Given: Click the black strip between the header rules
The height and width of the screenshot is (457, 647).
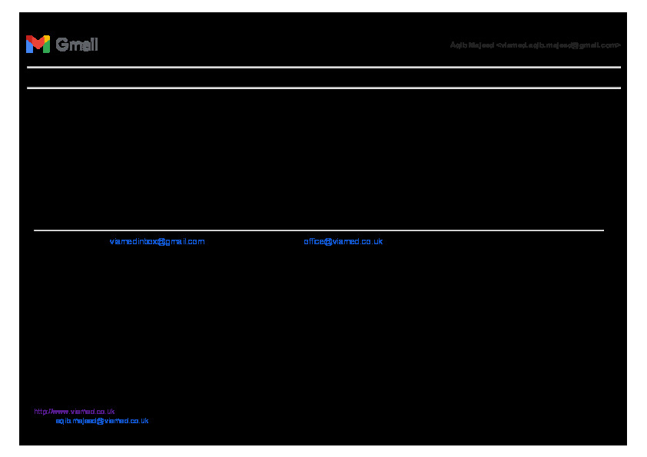Looking at the screenshot, I should [x=323, y=78].
